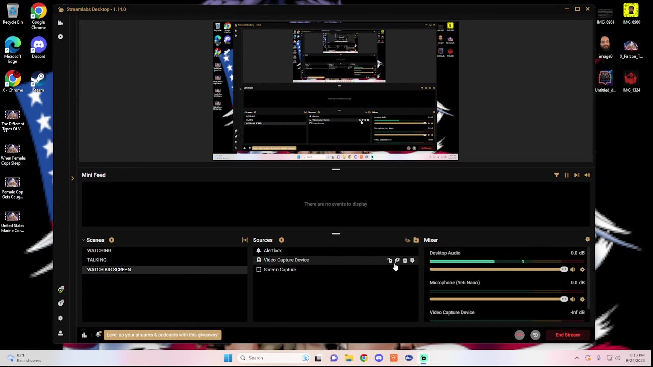Open Steam desktop shortcut
The width and height of the screenshot is (653, 367).
[x=38, y=82]
